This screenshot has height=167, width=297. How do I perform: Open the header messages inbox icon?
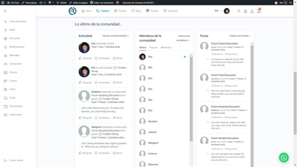[245, 11]
